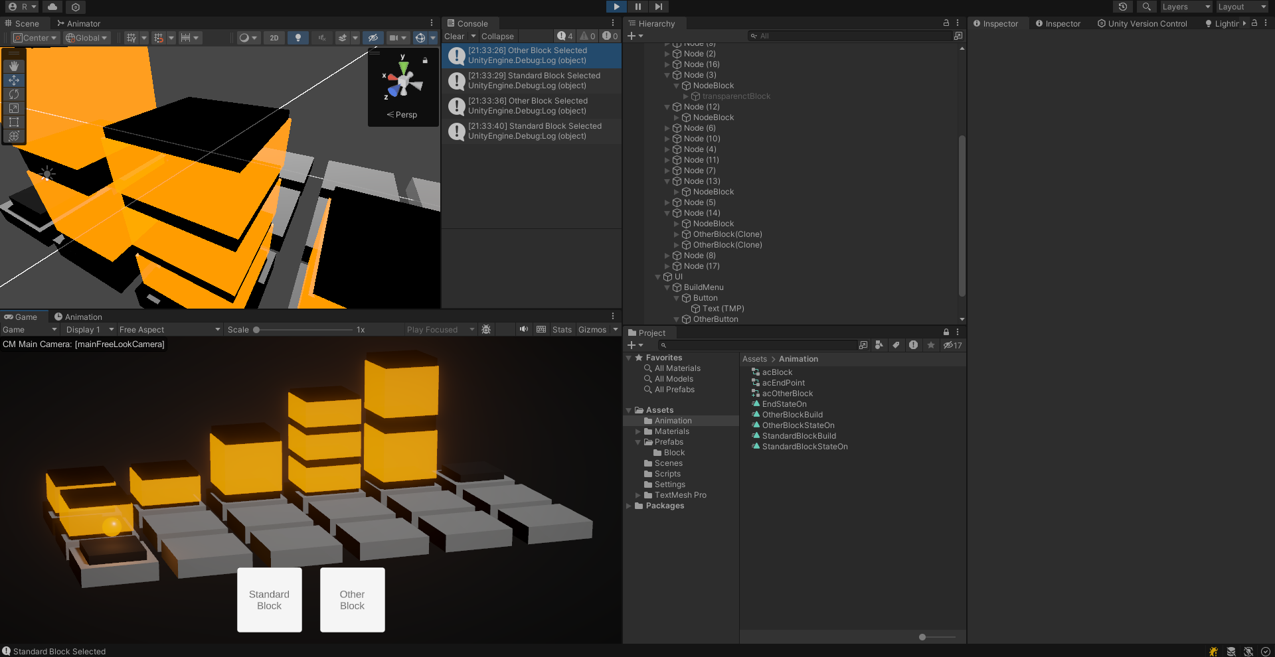This screenshot has height=657, width=1275.
Task: Expand Node (8) in Hierarchy
Action: tap(667, 256)
